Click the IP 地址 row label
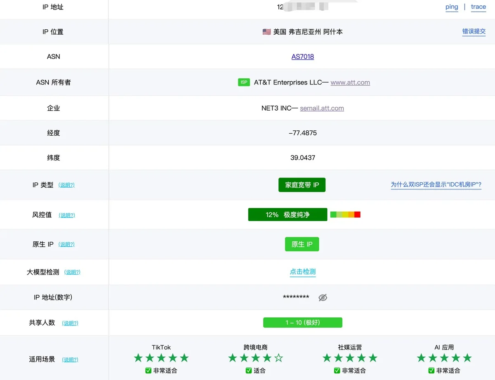 53,7
